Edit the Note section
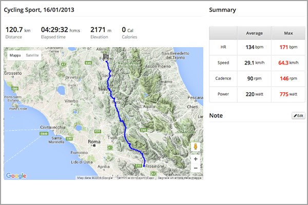 pos(298,116)
